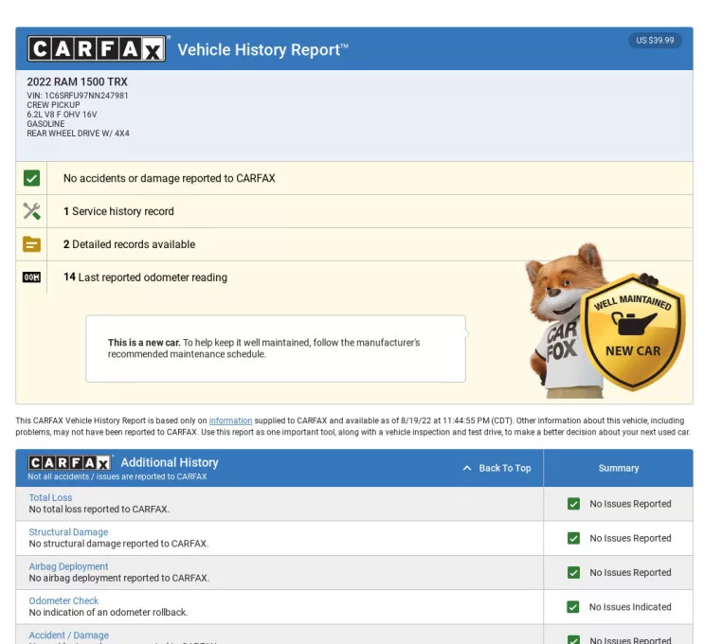This screenshot has width=704, height=644.
Task: Click the green no-accidents checkmark icon
Action: (x=31, y=178)
